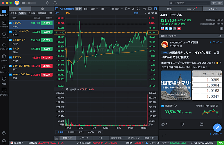Screen dimensions: 224x145
Task: Open the chat bubble icon in sidebar
Action: (4, 133)
